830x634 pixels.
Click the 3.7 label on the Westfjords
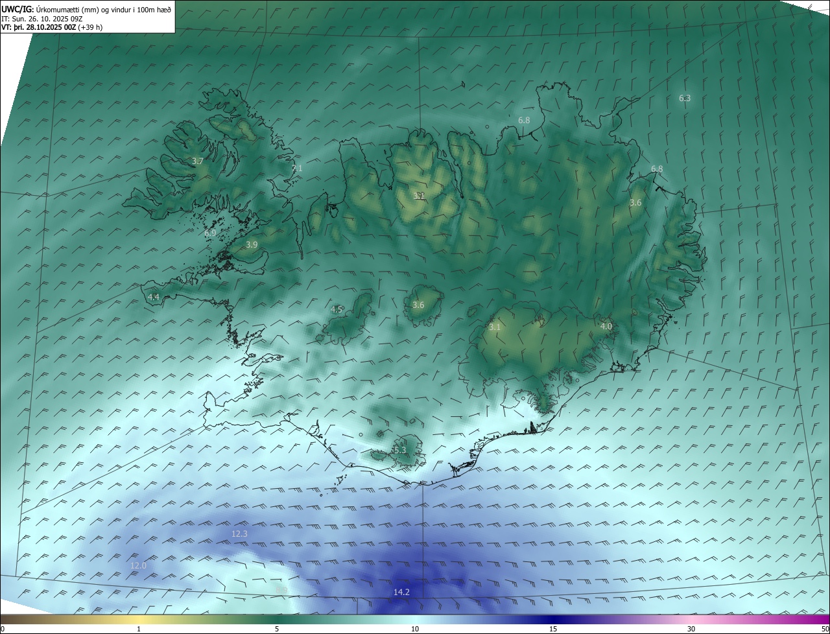click(198, 161)
